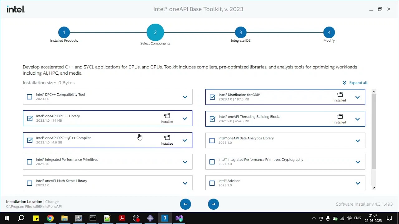Image resolution: width=399 pixels, height=224 pixels.
Task: Click Change installation location link
Action: (x=52, y=202)
